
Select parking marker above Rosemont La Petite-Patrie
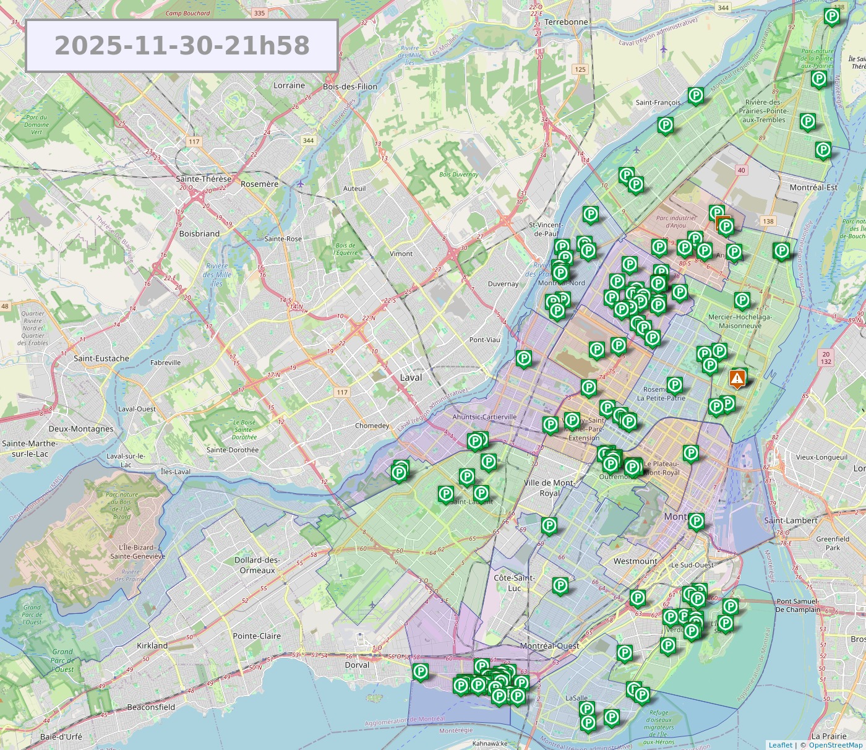[x=675, y=385]
